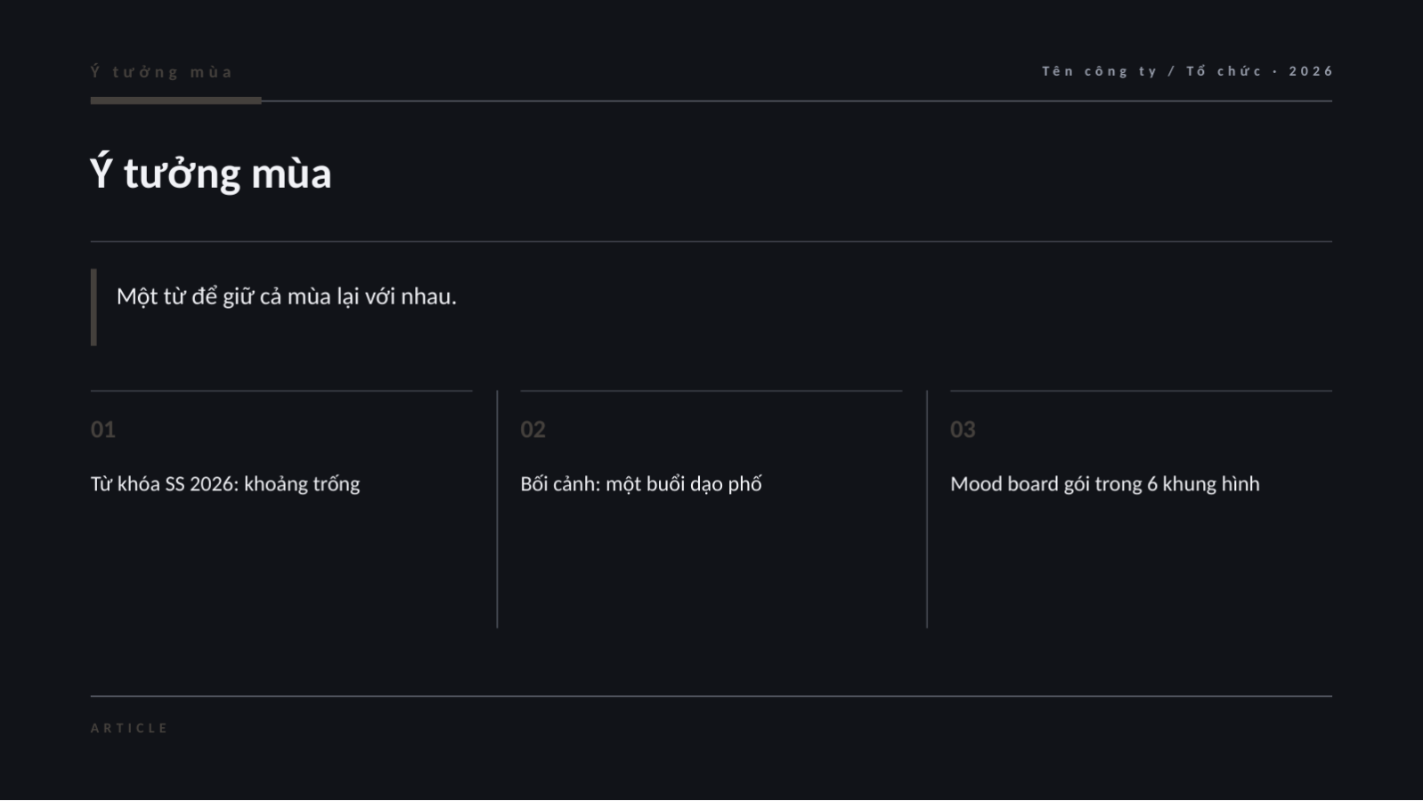The image size is (1423, 801).
Task: Click the horizontal line below the main title
Action: click(711, 241)
